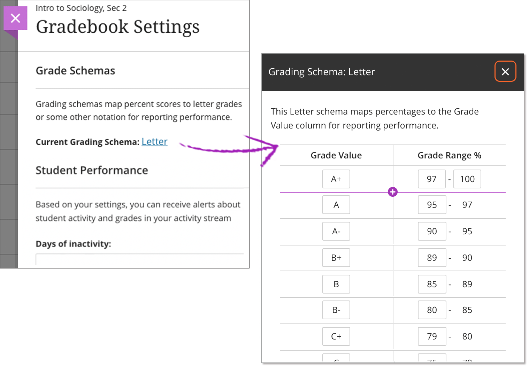Select the B+ grade value box

(x=336, y=258)
